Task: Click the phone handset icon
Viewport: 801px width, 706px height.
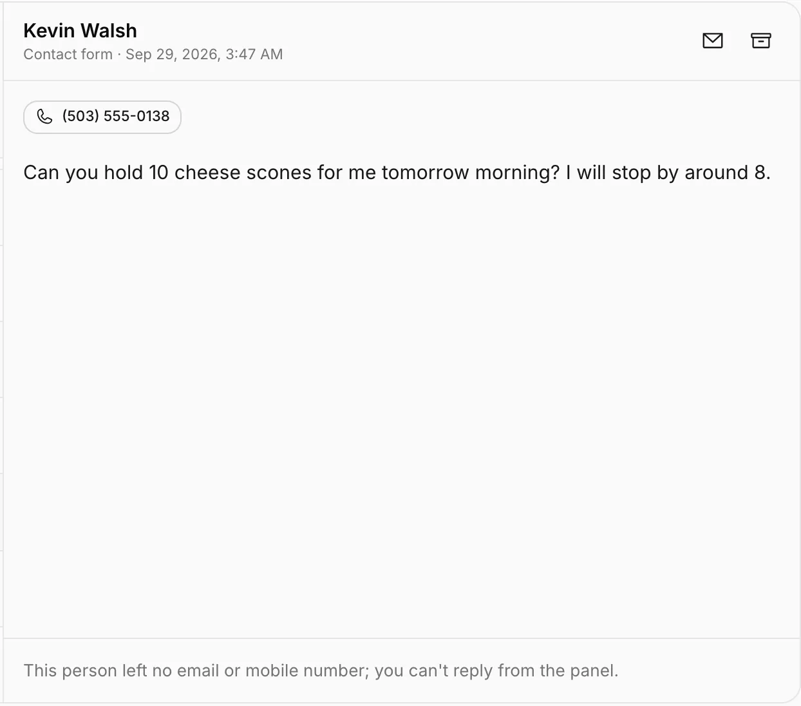Action: click(44, 117)
